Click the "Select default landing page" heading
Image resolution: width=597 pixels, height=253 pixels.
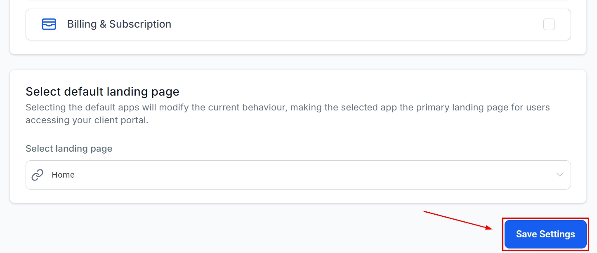click(102, 91)
